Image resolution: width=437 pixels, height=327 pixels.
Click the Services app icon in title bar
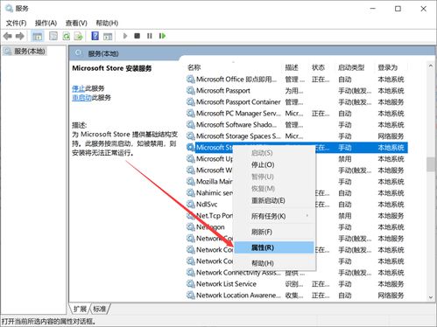(9, 8)
